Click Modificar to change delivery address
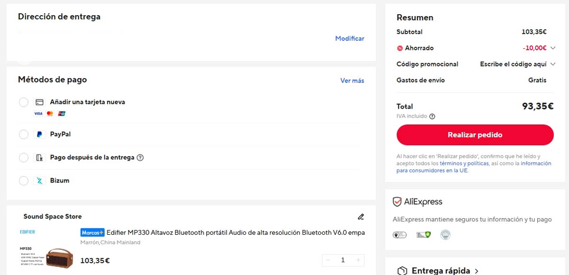 coord(349,38)
